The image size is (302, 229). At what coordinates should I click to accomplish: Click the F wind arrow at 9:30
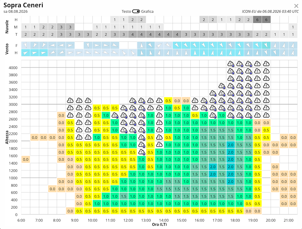88,45
